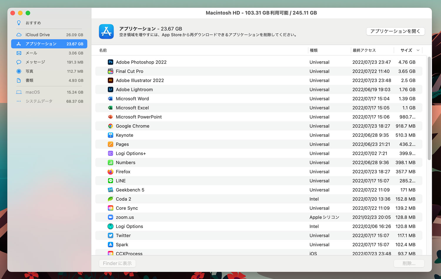Click the 918.7 MB size value
The height and width of the screenshot is (279, 441).
405,126
